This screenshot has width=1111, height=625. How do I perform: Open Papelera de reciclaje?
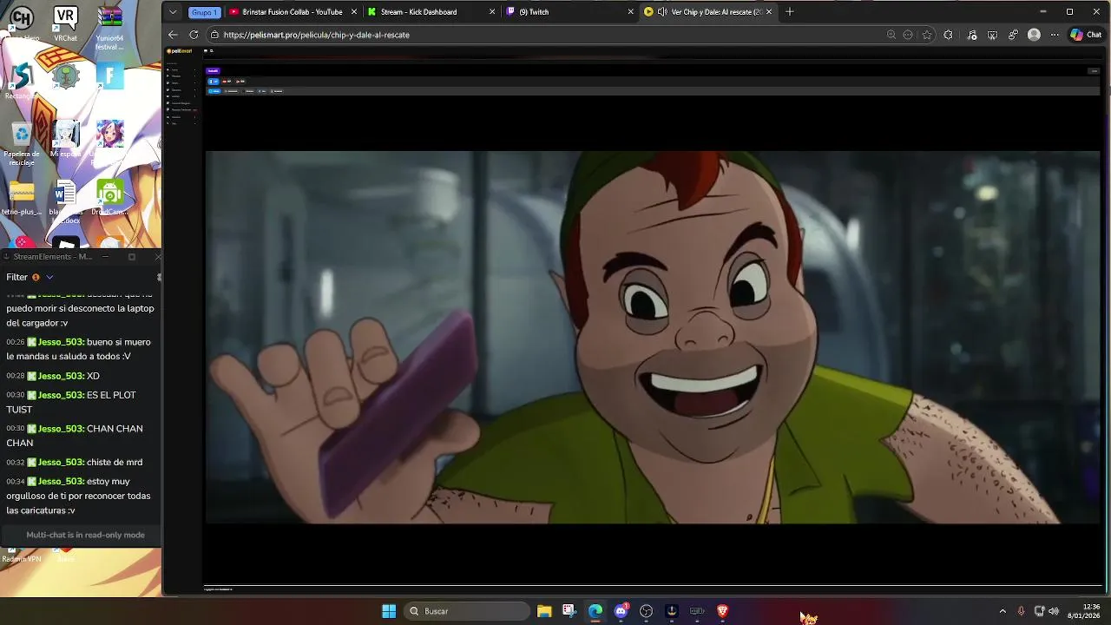tap(21, 143)
